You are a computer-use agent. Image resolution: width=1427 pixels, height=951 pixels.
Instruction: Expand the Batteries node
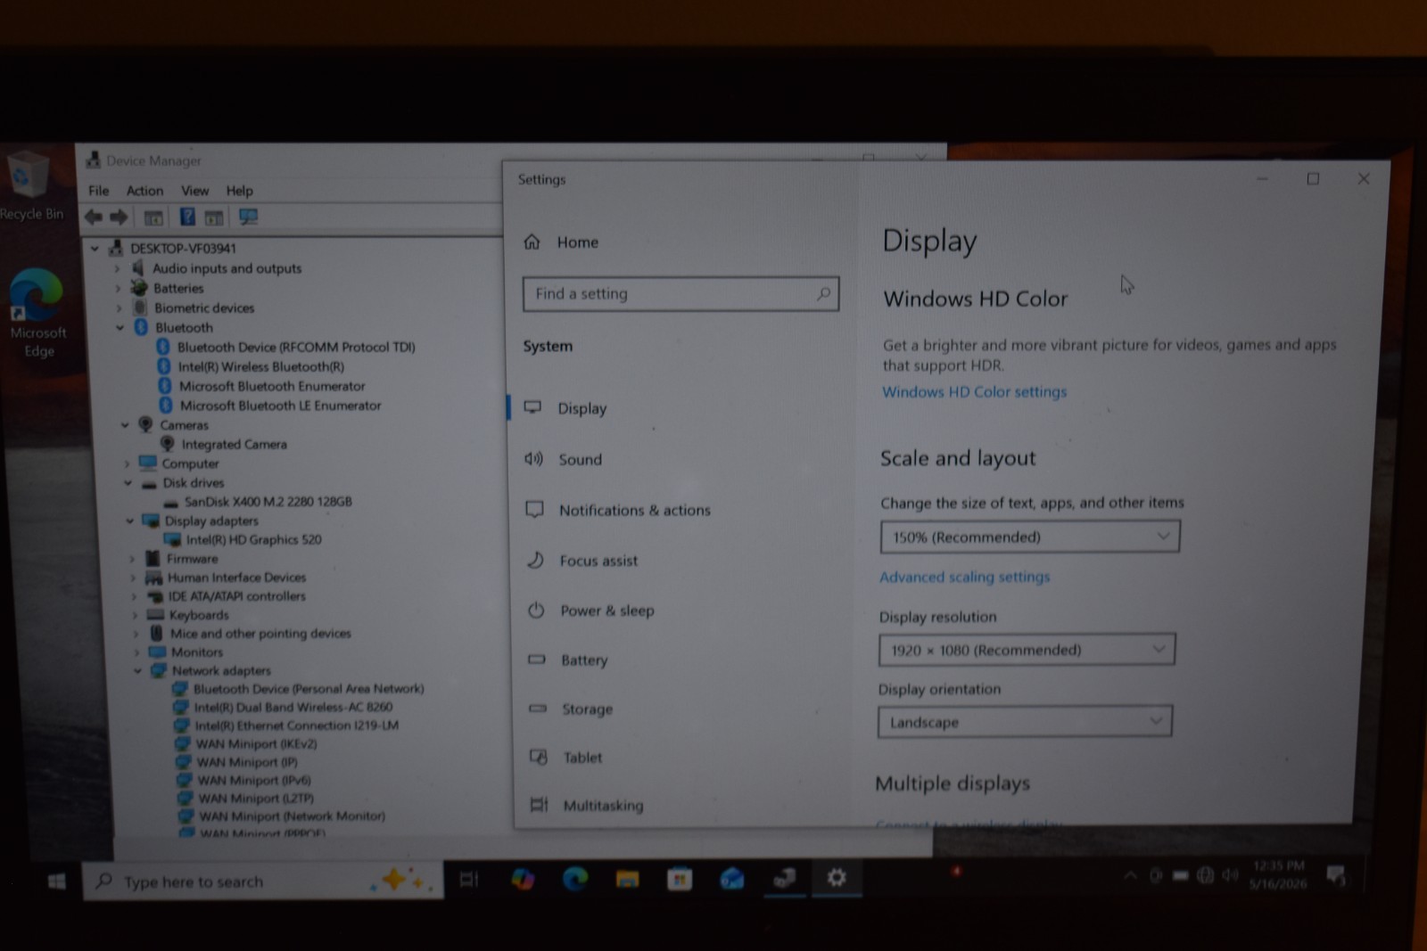click(118, 288)
